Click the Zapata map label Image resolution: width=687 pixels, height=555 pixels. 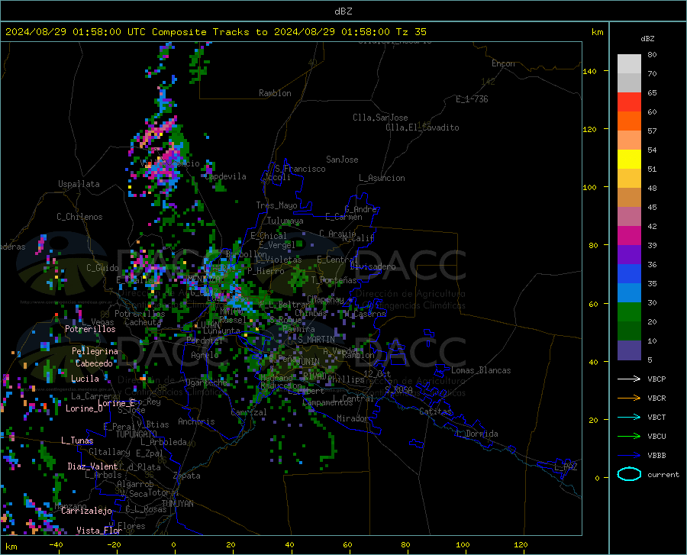tap(187, 476)
